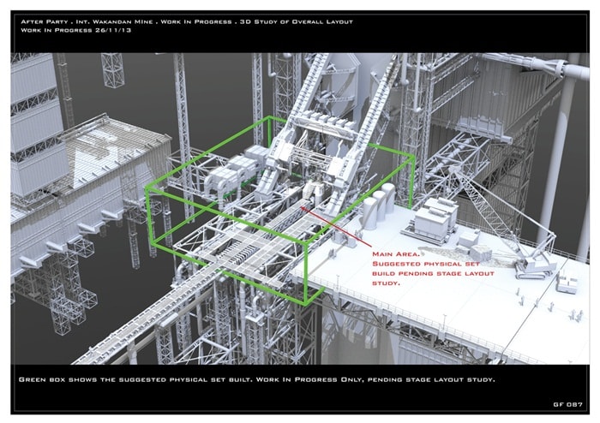The height and width of the screenshot is (423, 600).
Task: Click the title line 'After Party . Int. Wakandan Mine'
Action: [87, 21]
